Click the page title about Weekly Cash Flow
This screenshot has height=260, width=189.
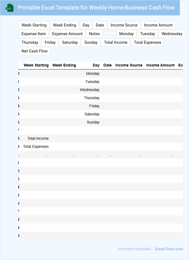tap(96, 8)
